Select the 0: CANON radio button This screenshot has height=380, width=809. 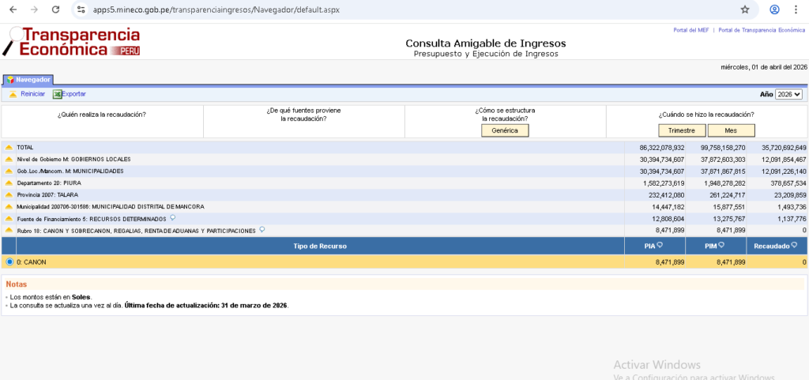point(9,261)
